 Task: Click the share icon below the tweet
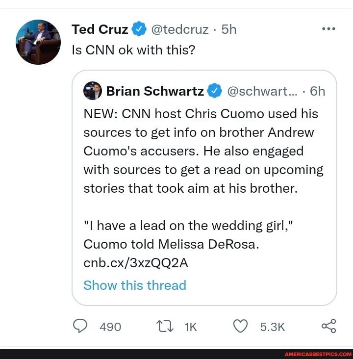click(x=328, y=326)
